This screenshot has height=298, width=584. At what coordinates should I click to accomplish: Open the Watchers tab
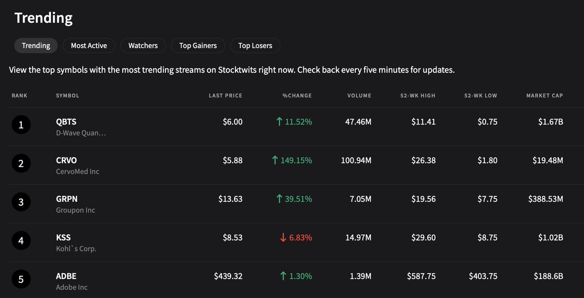[143, 46]
